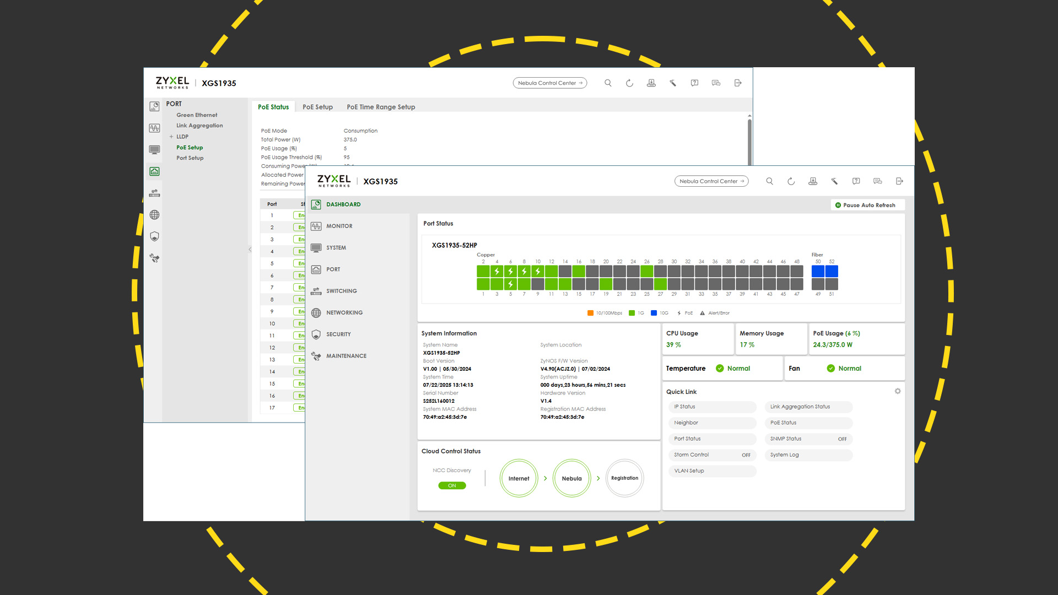Click the Quick Link settings gear icon

(898, 391)
